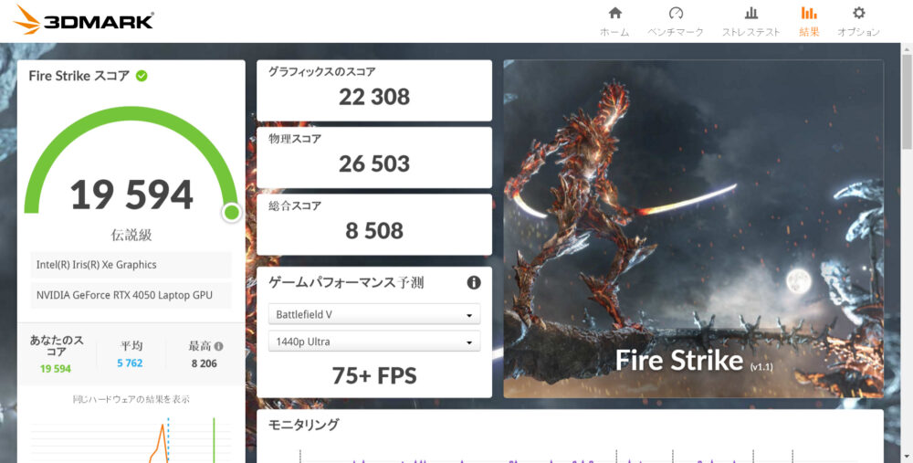The width and height of the screenshot is (913, 463).
Task: Click the dropdown arrow of Battlefield V
Action: tap(469, 316)
